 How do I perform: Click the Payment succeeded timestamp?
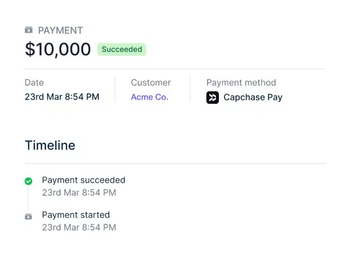[79, 193]
